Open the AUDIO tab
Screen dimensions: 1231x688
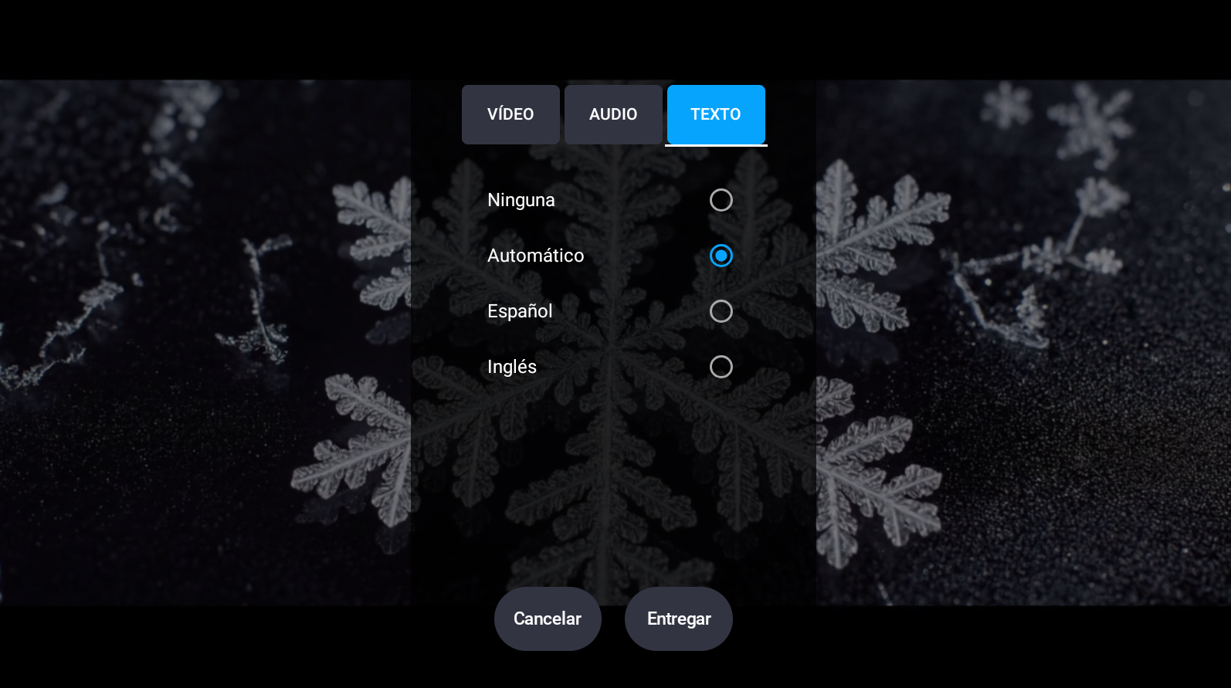click(613, 114)
